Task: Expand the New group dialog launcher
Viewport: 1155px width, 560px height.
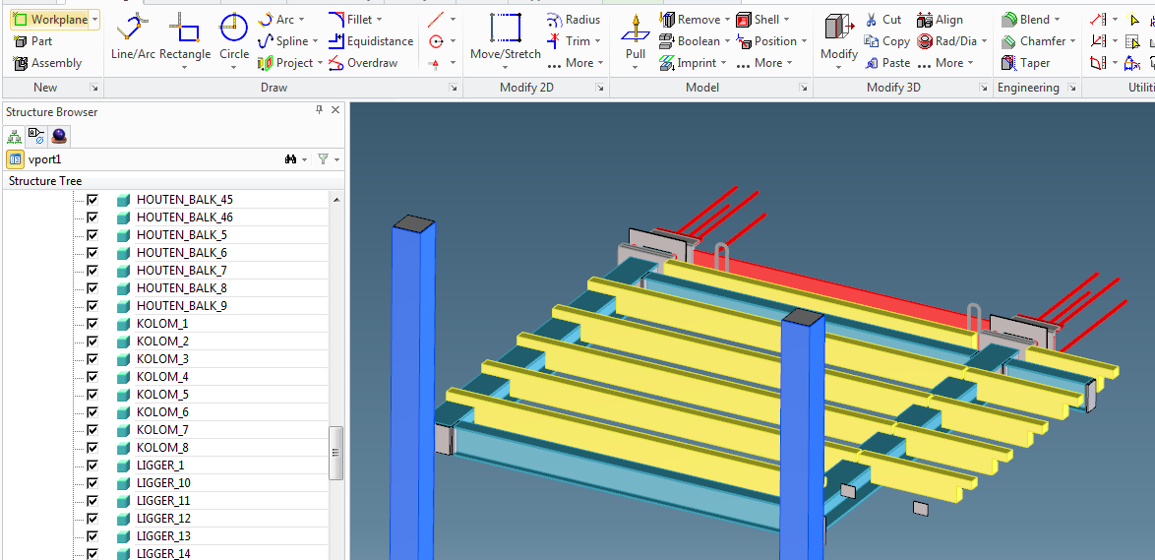Action: tap(93, 89)
